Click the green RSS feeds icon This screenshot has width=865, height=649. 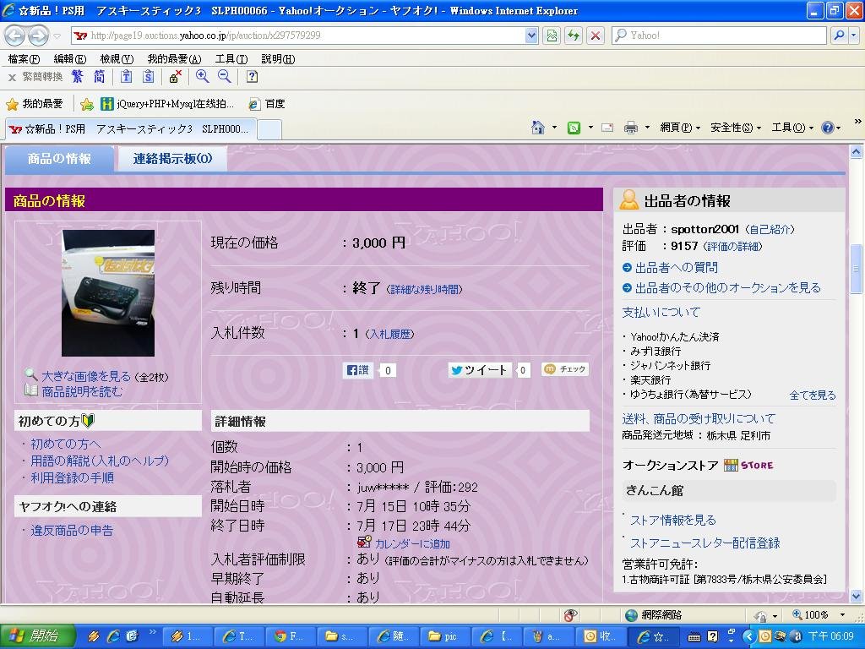pos(574,128)
